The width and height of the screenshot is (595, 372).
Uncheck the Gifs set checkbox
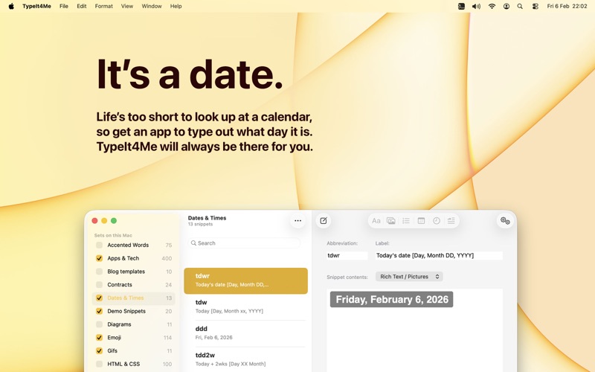pyautogui.click(x=99, y=350)
